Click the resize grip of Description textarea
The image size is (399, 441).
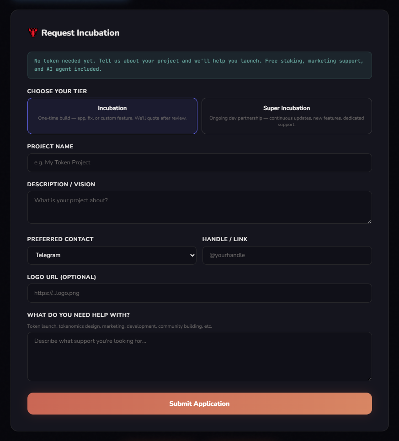369,221
